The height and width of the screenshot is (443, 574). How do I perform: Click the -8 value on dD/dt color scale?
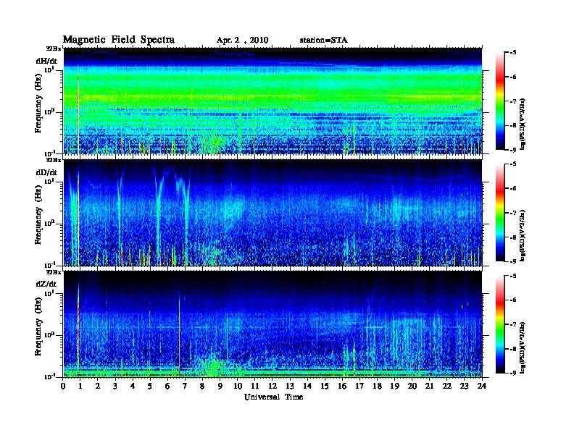[512, 237]
